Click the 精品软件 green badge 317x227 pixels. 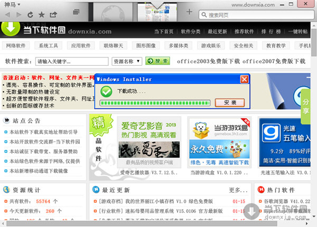point(101,125)
